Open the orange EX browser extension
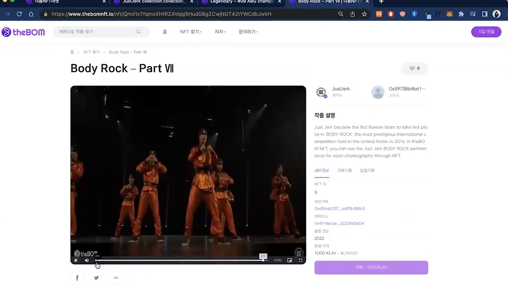This screenshot has width=508, height=286. click(379, 14)
